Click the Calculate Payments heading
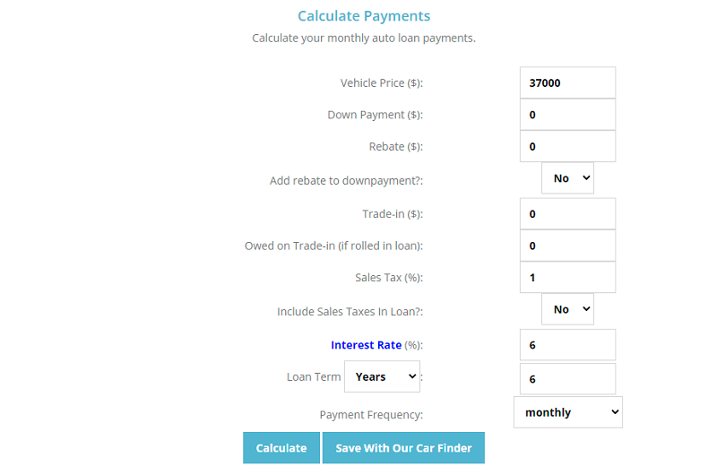Screen dimensions: 717x466 click(x=364, y=16)
